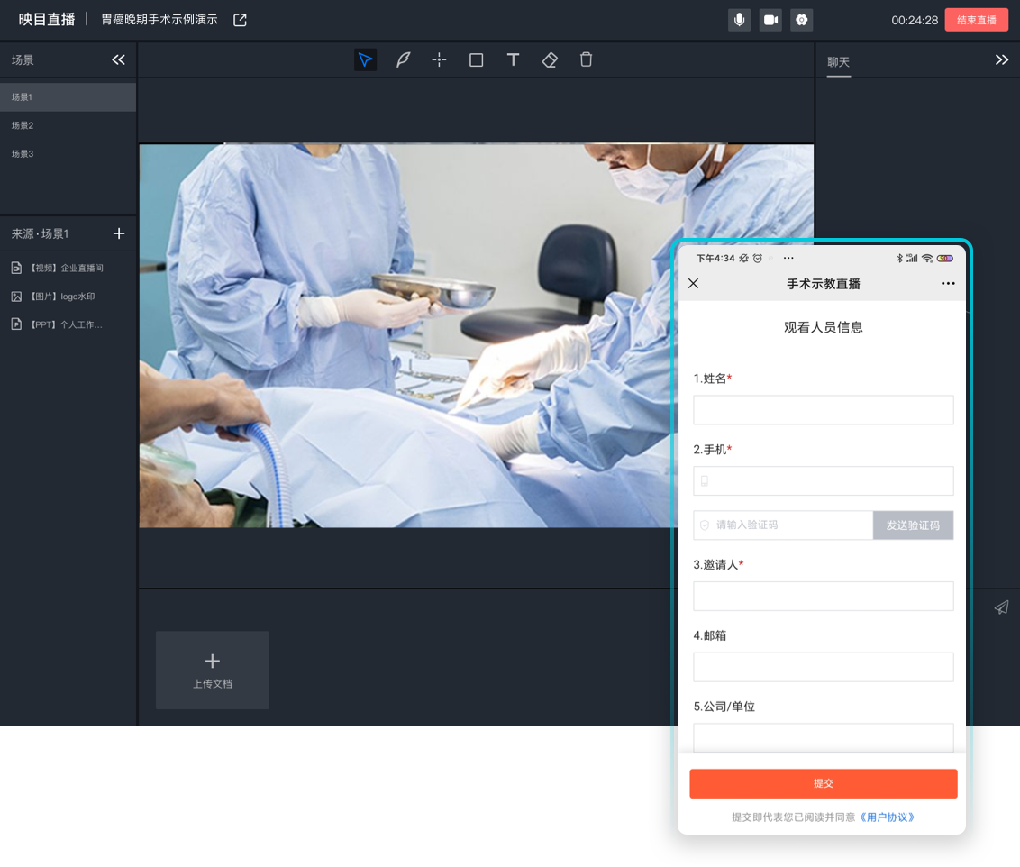1020x867 pixels.
Task: Add a new source to 场景1
Action: (x=119, y=233)
